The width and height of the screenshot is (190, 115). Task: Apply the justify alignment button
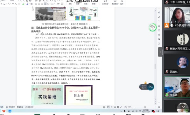[x=45, y=4]
